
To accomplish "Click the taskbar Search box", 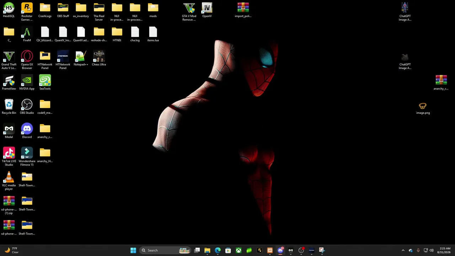I will point(166,250).
